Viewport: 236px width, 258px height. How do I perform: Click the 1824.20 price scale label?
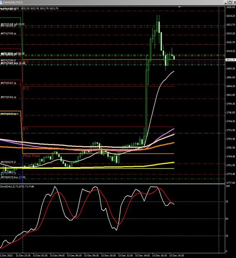pos(231,16)
